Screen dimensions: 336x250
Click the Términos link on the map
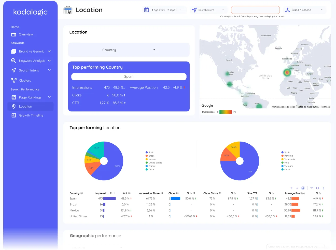(325, 107)
